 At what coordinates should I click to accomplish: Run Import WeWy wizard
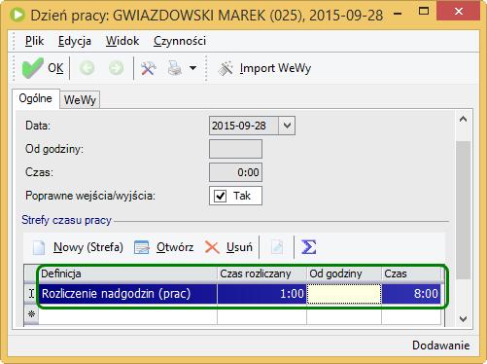click(x=264, y=68)
